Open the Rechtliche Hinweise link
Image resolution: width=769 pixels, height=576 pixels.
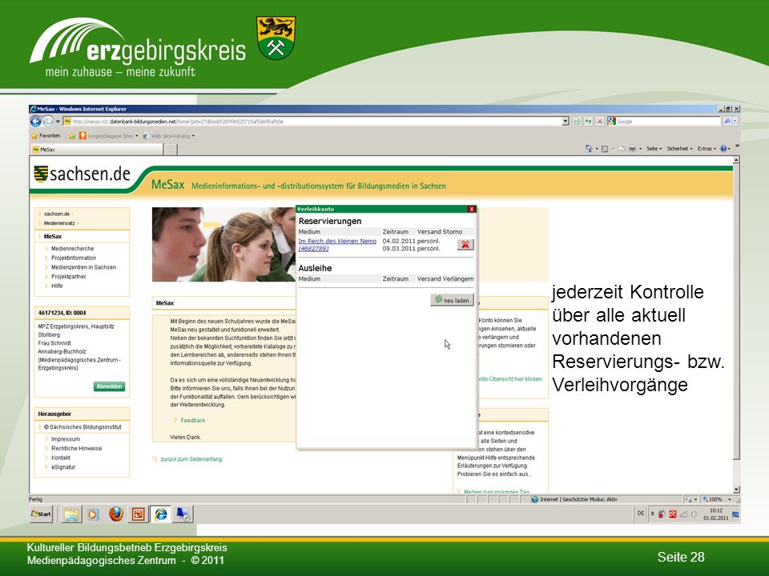coord(77,449)
